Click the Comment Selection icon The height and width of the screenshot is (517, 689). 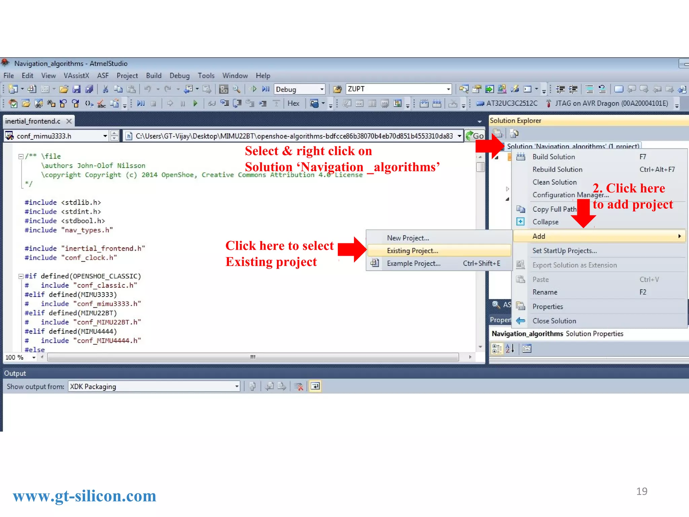point(589,89)
